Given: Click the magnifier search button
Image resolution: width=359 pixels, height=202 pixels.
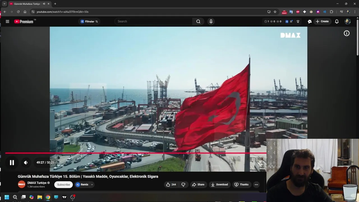Looking at the screenshot, I should (x=198, y=21).
